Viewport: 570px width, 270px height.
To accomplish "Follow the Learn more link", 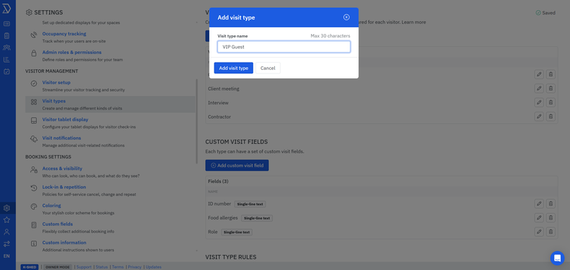I will 414,22.
